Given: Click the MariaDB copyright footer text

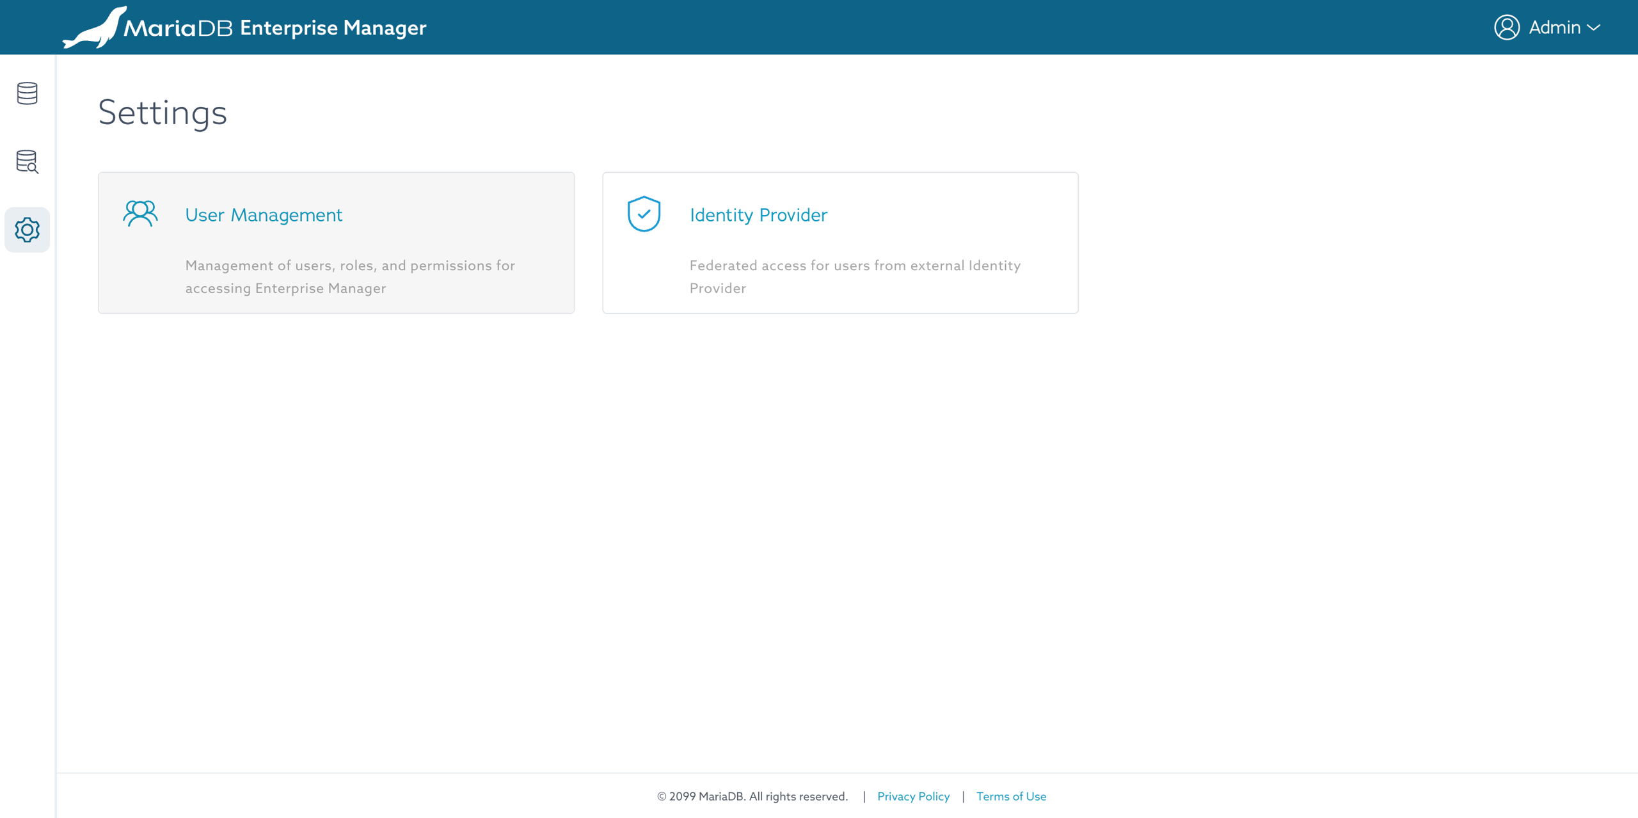Looking at the screenshot, I should pyautogui.click(x=752, y=796).
